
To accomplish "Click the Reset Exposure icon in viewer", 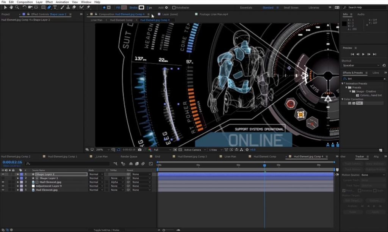I will [247, 150].
